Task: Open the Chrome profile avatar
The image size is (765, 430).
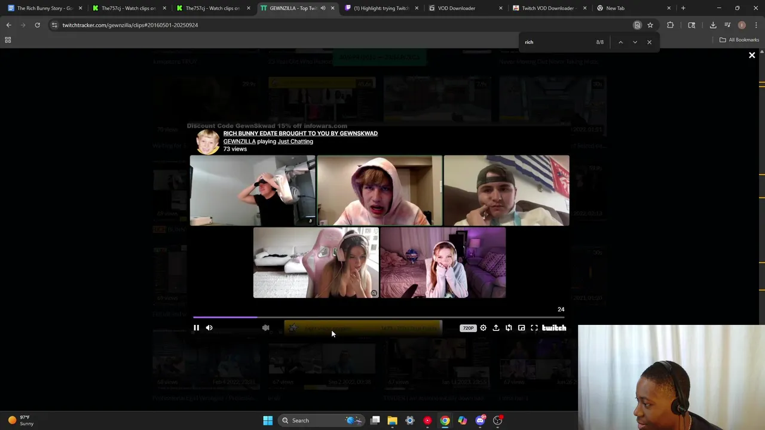Action: tap(742, 25)
